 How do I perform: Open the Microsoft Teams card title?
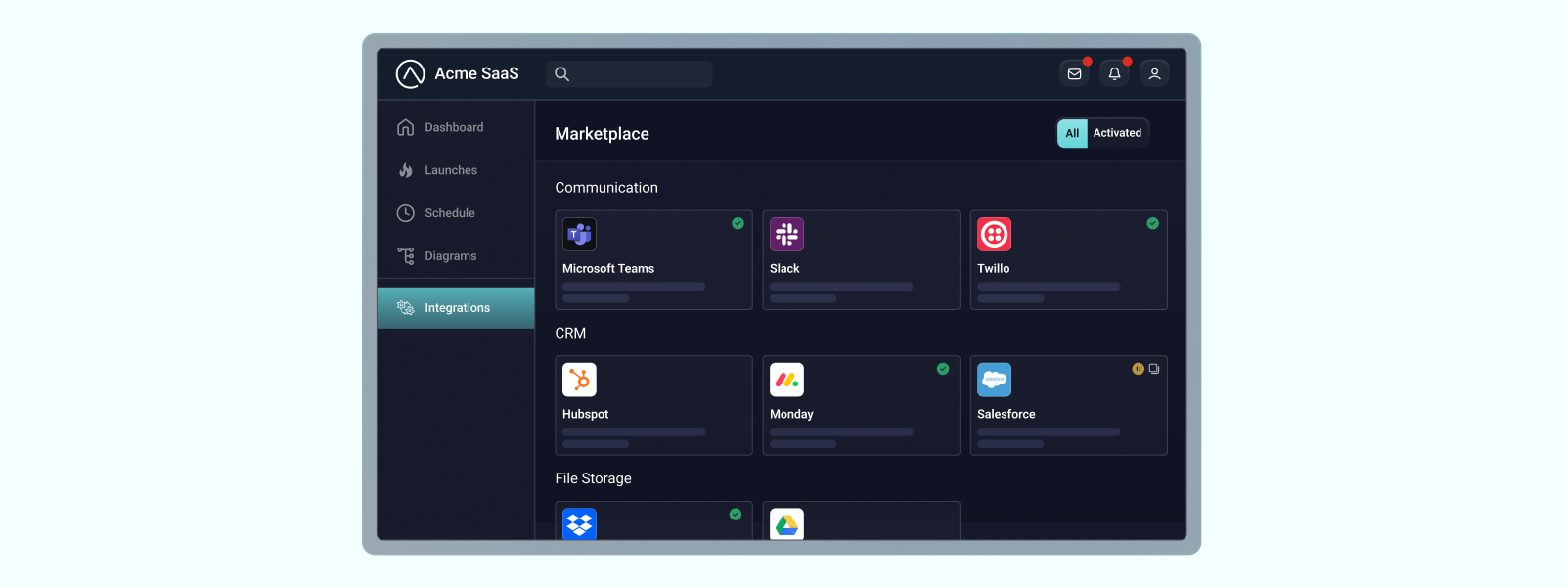pos(608,269)
